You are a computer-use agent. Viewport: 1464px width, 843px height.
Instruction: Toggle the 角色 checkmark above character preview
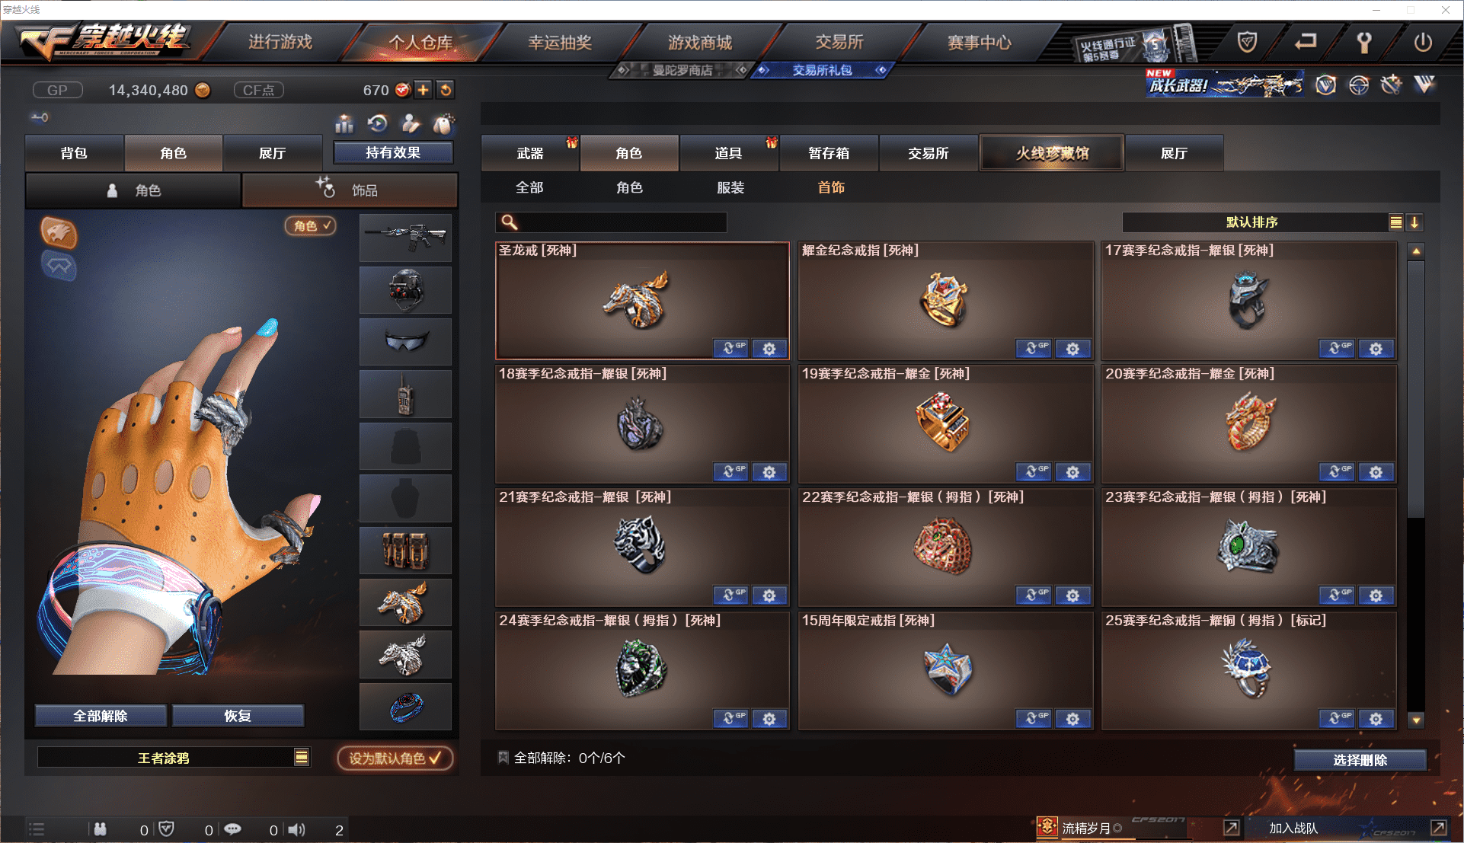click(x=311, y=225)
